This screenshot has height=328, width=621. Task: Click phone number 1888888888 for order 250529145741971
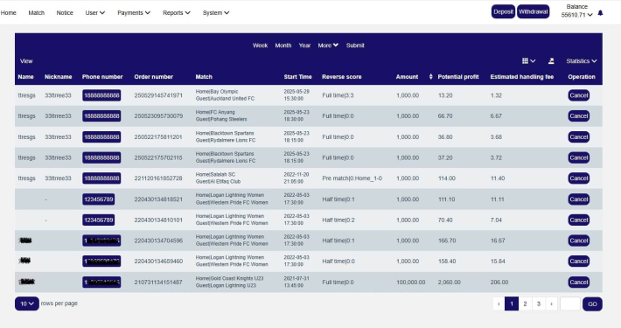click(x=101, y=95)
